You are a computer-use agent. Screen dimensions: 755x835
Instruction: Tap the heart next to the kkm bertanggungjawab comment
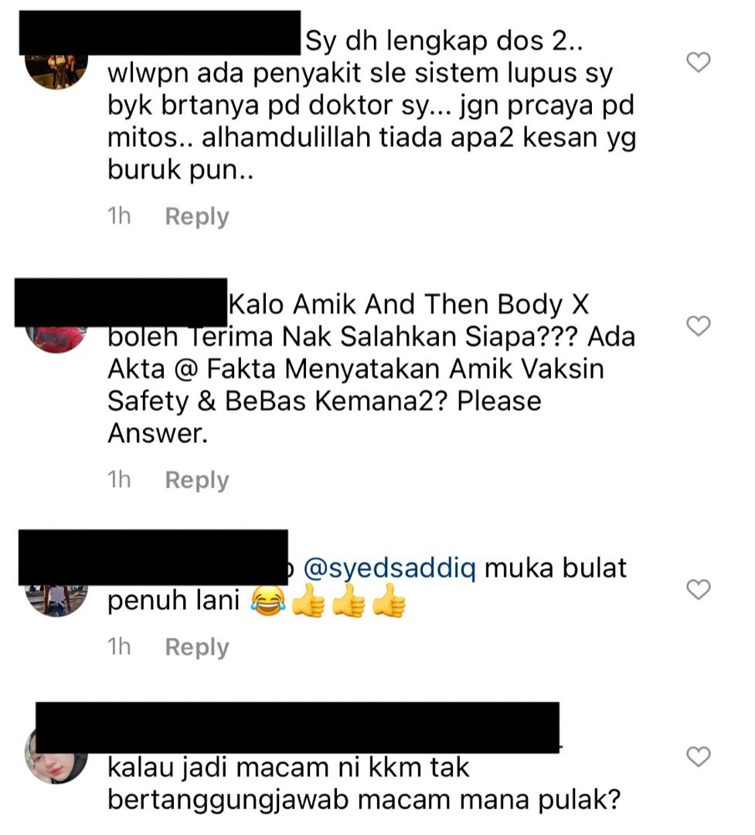click(698, 756)
